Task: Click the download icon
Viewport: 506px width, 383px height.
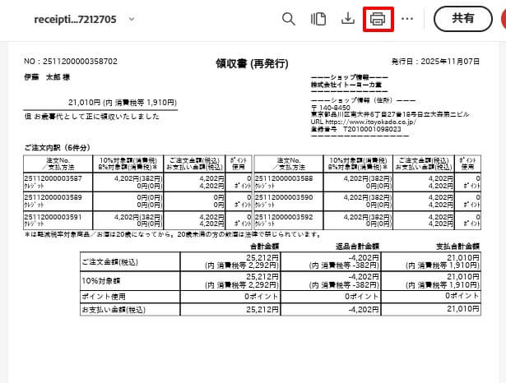Action: pos(347,19)
